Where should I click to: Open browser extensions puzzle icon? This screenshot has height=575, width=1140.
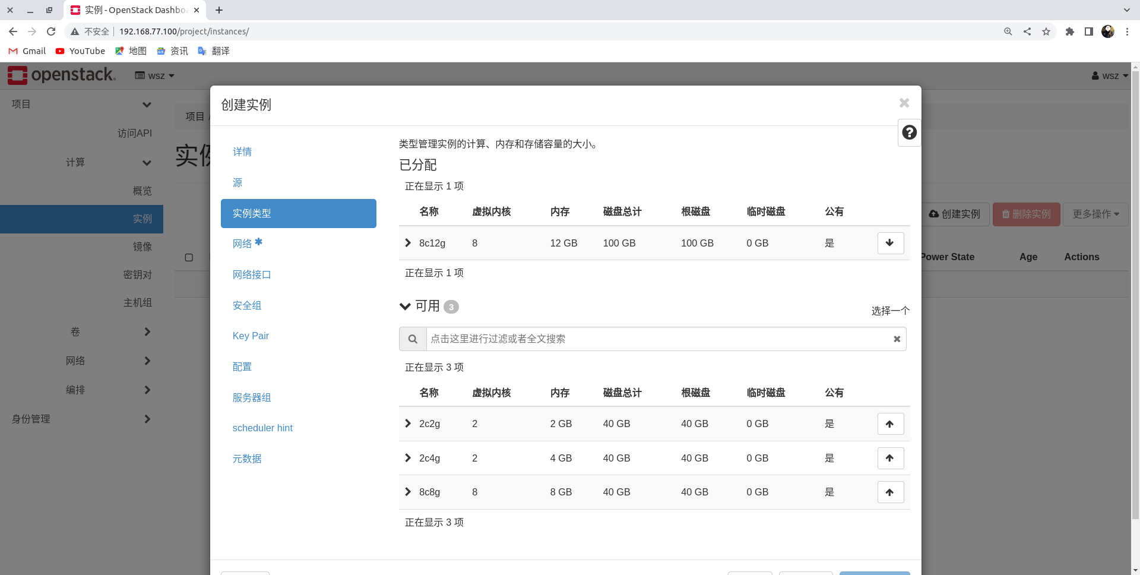pos(1070,31)
